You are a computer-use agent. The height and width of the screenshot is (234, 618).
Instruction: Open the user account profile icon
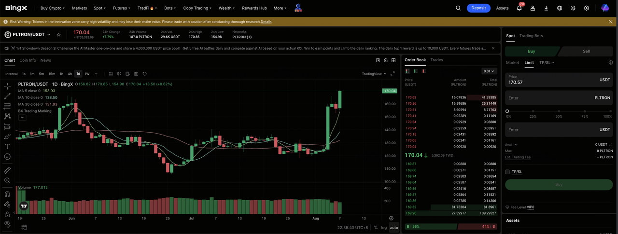(x=533, y=8)
